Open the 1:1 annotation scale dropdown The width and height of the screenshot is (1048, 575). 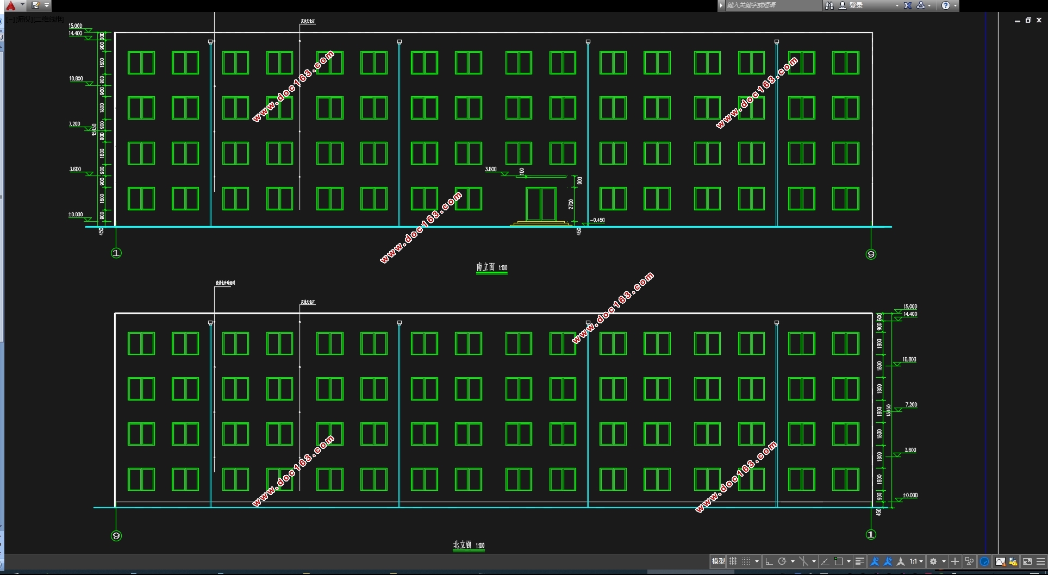pyautogui.click(x=916, y=561)
